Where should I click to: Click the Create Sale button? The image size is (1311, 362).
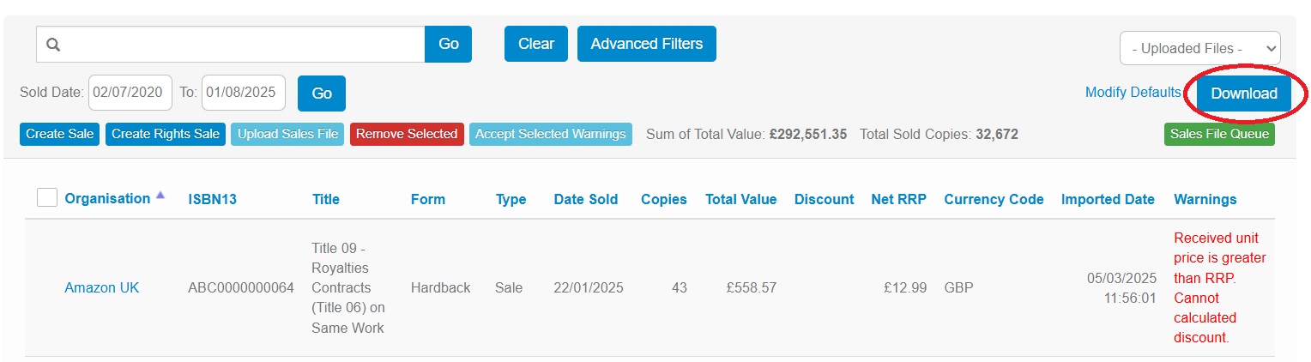(x=60, y=134)
